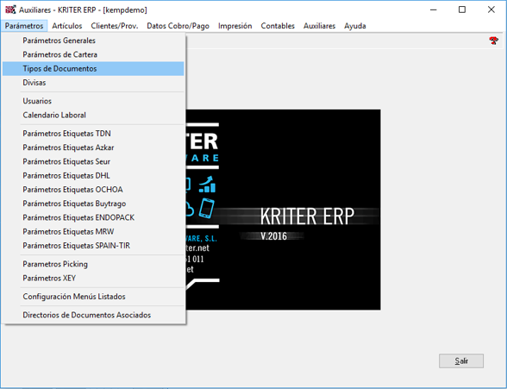Click the red help question mark icon
This screenshot has width=507, height=389.
[493, 41]
